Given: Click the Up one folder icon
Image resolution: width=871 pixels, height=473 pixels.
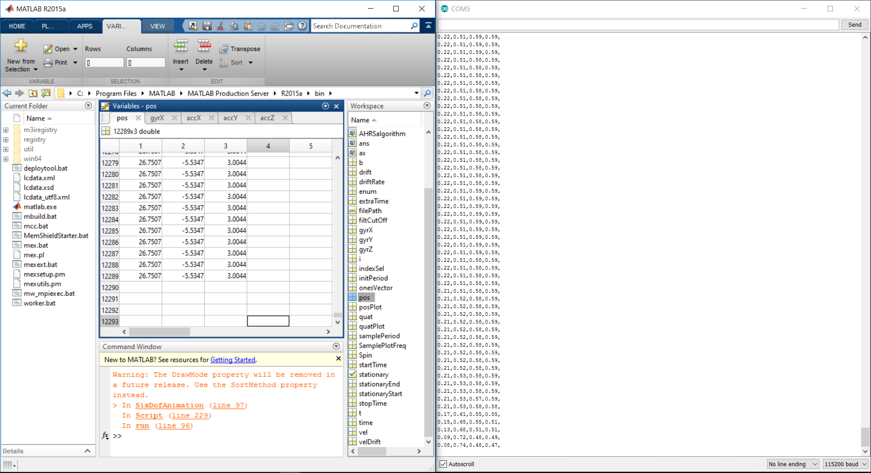Looking at the screenshot, I should pos(33,93).
